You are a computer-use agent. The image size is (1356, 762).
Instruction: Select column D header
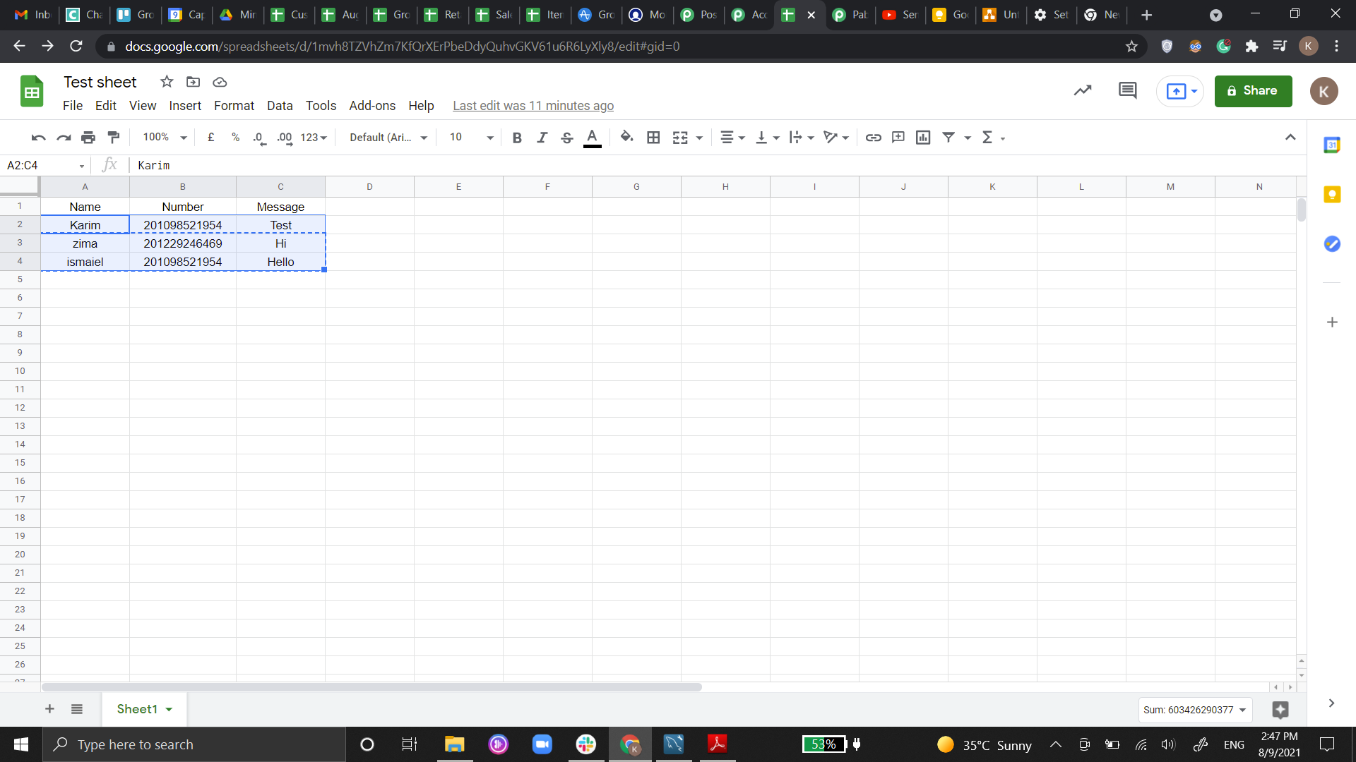coord(369,187)
